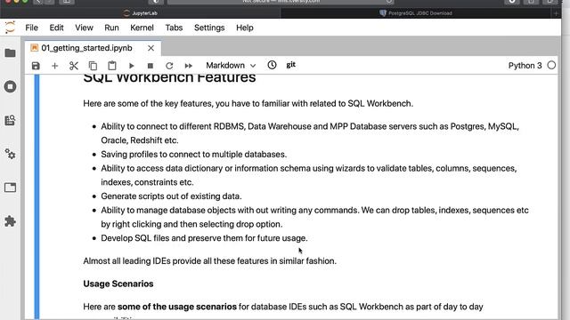Interrupt the kernel with stop icon

click(x=151, y=66)
